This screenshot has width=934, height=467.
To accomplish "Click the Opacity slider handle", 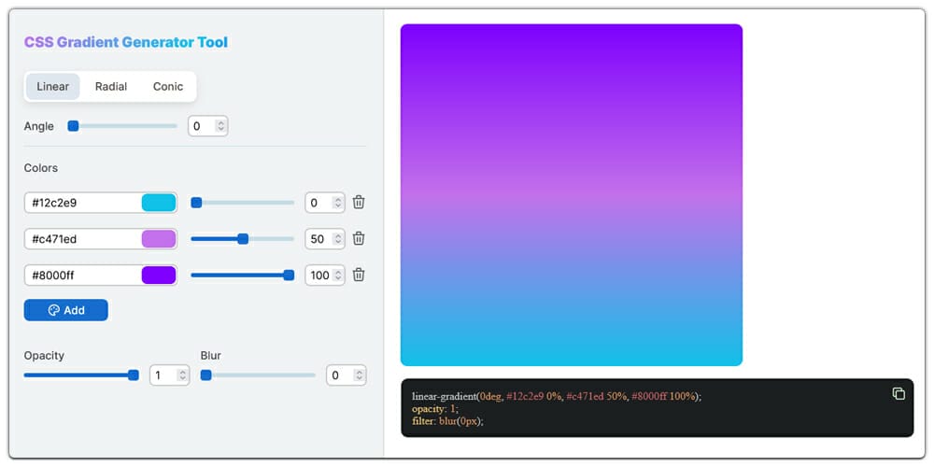I will point(134,375).
